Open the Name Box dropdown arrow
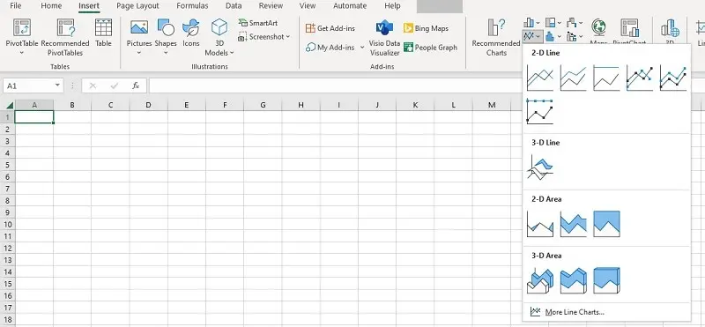 point(57,85)
